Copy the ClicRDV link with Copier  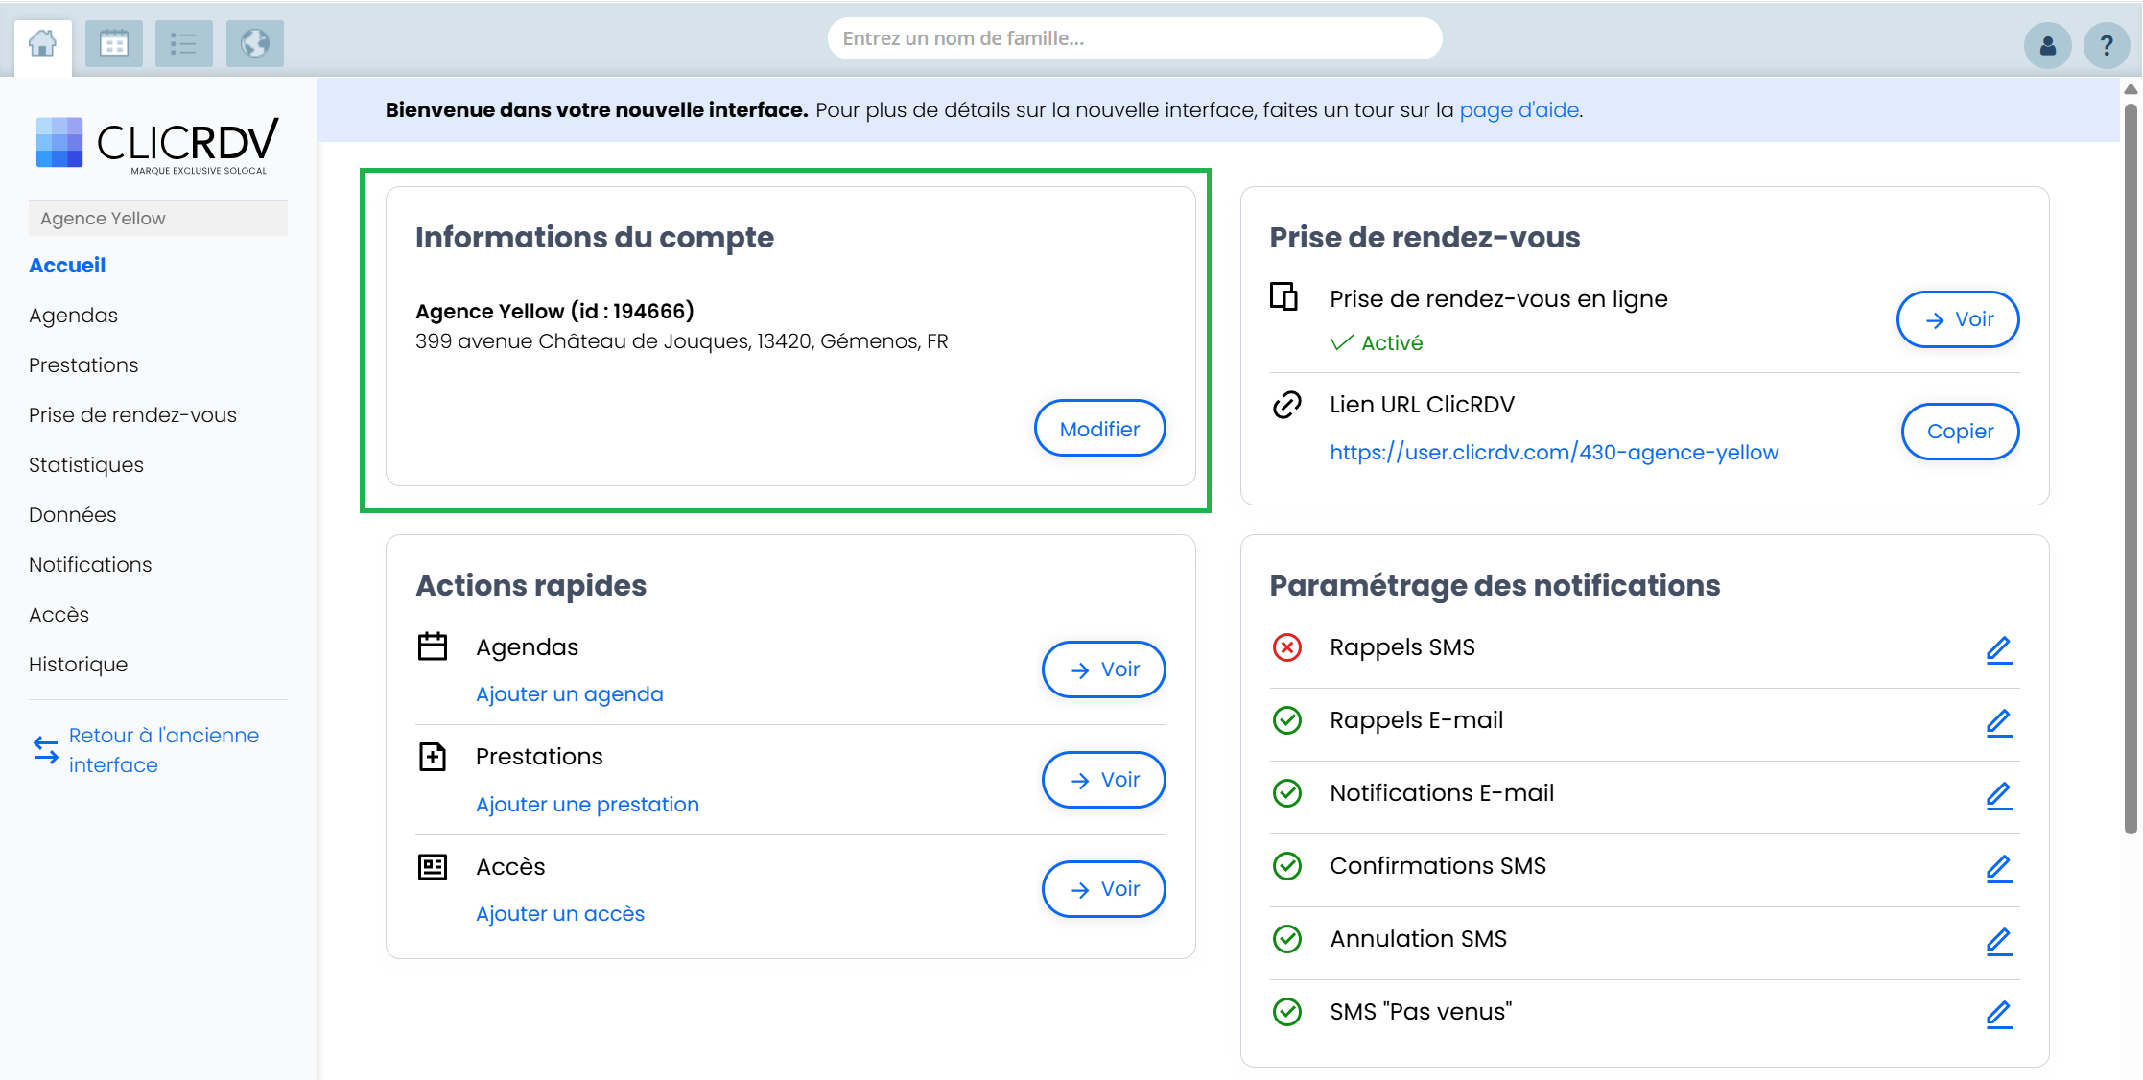(x=1960, y=432)
